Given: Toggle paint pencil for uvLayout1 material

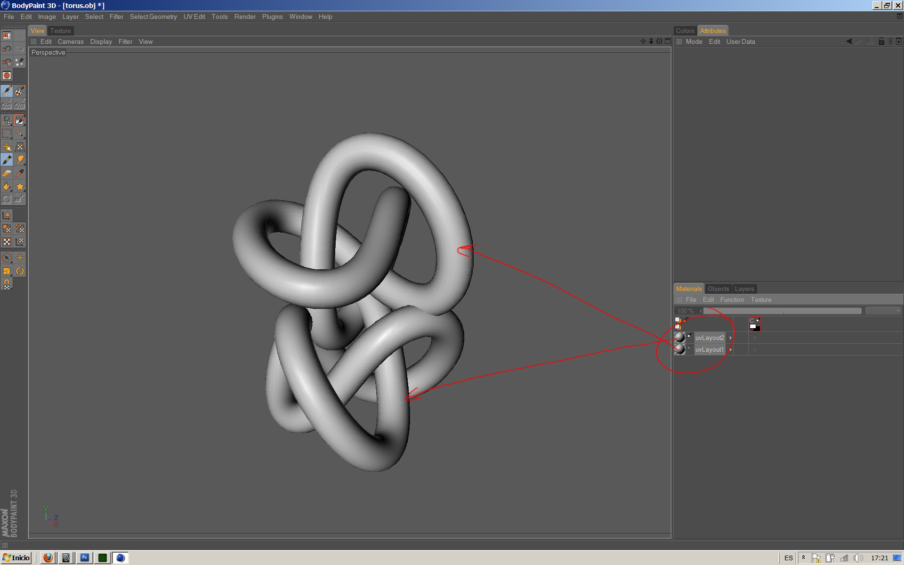Looking at the screenshot, I should (x=689, y=348).
